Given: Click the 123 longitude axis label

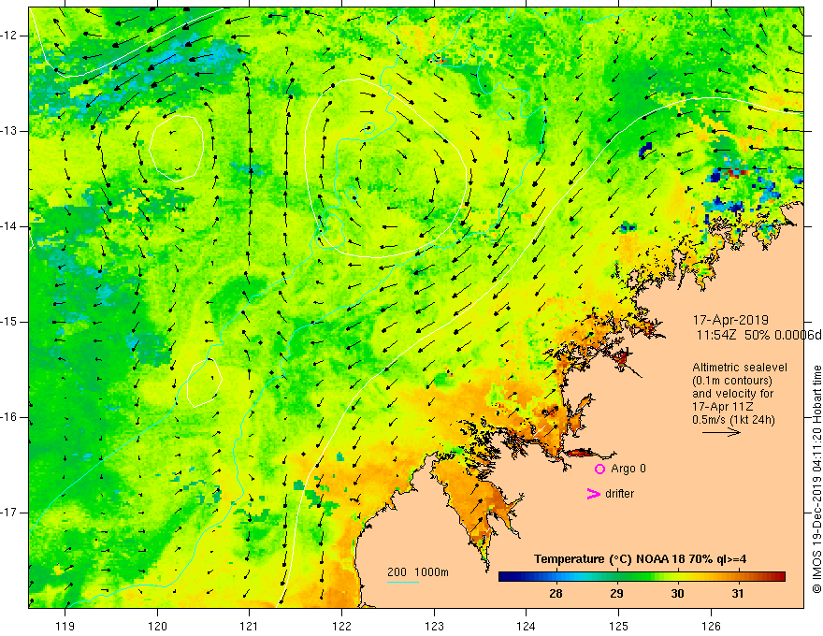Looking at the screenshot, I should (x=434, y=627).
